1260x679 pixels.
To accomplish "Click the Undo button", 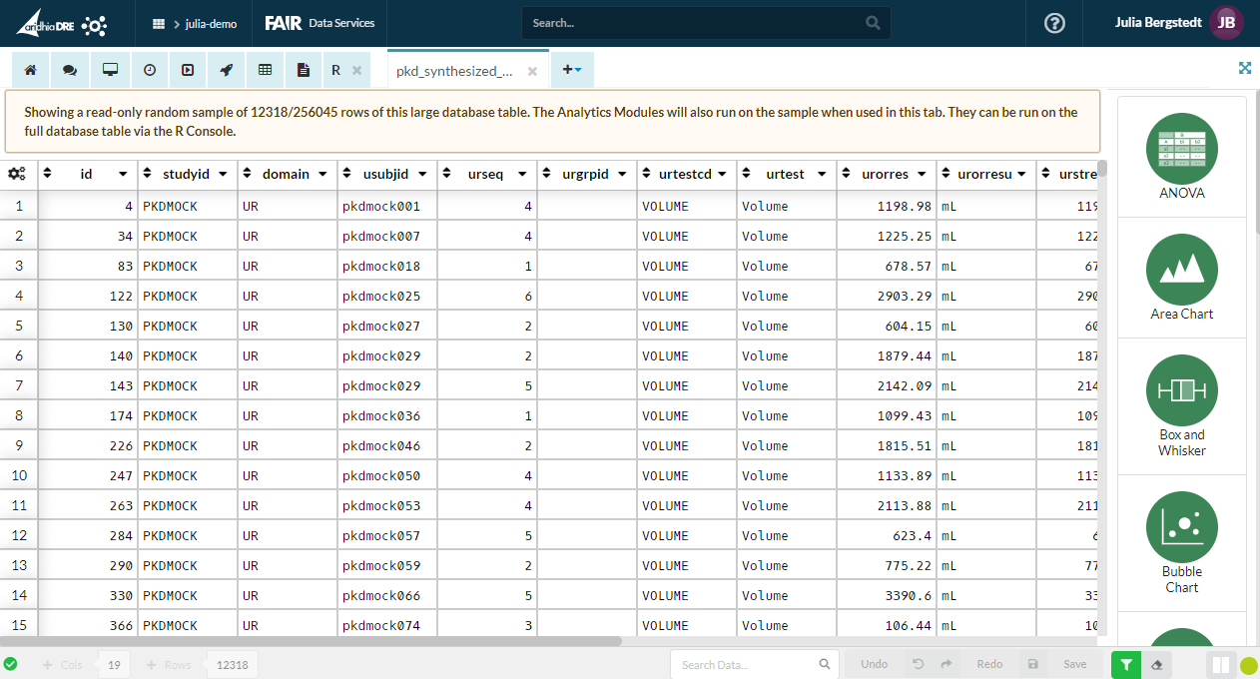I will point(874,664).
